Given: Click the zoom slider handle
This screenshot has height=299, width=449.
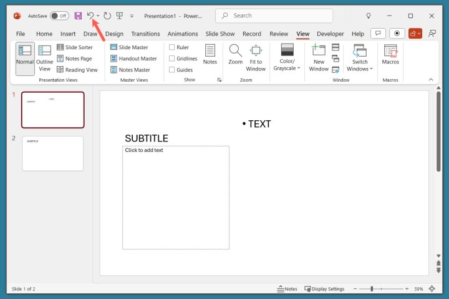Looking at the screenshot, I should coord(372,289).
